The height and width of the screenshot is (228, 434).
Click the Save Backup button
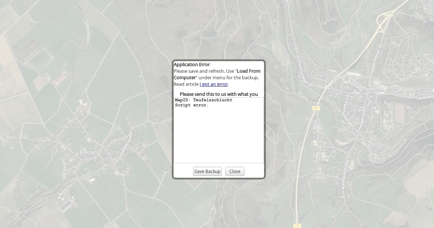click(207, 172)
